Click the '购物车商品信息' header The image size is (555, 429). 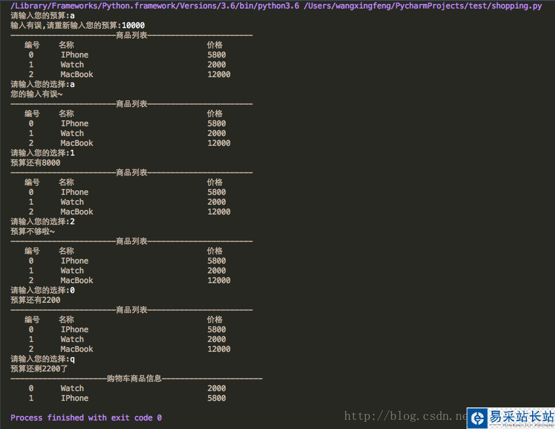click(x=134, y=379)
